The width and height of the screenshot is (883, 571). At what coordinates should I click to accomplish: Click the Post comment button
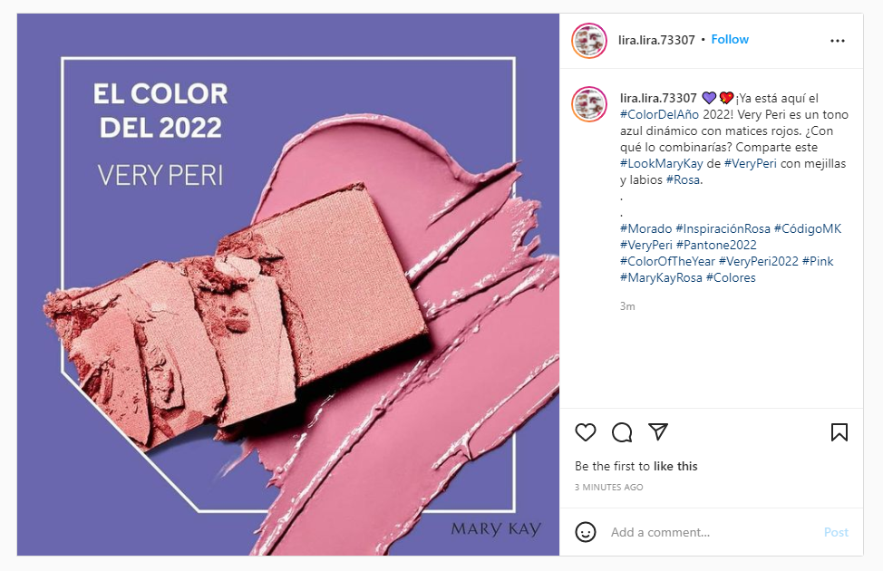[x=836, y=532]
